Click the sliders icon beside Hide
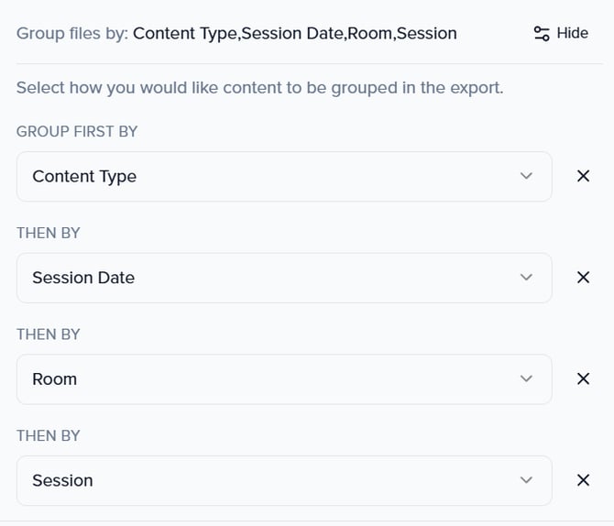 pos(542,33)
